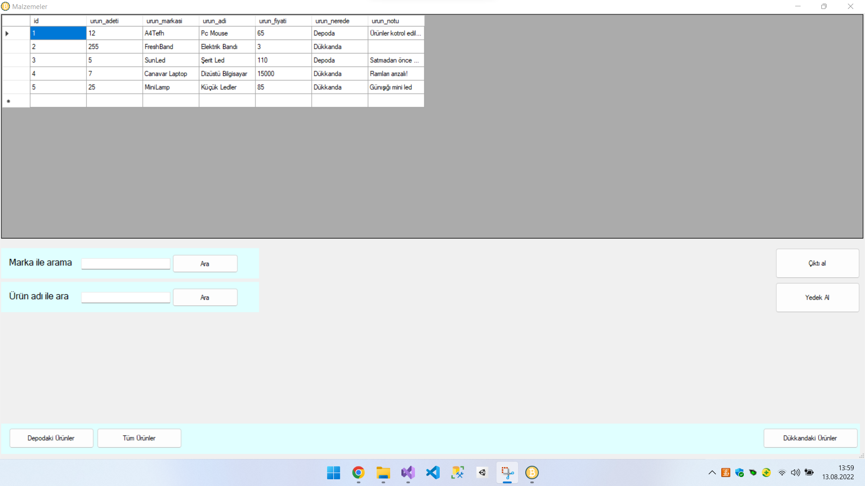
Task: Click the Dükkandaki Ürünler button
Action: 810,438
